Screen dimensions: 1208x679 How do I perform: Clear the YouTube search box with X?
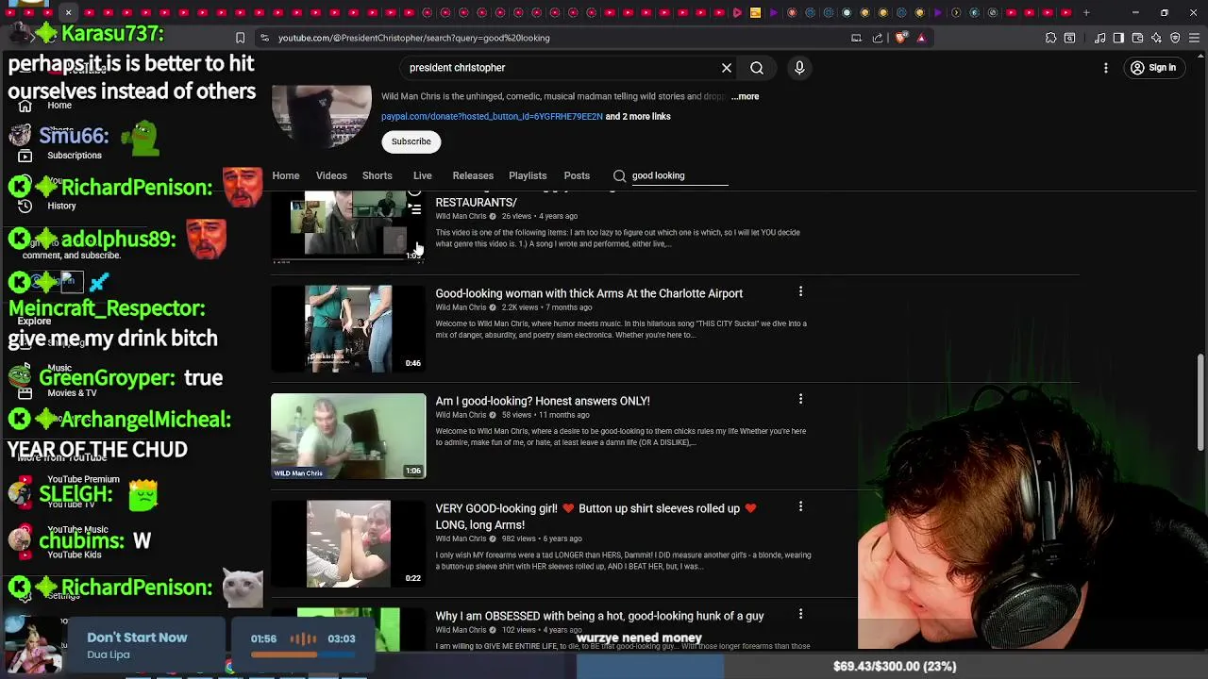tap(727, 68)
